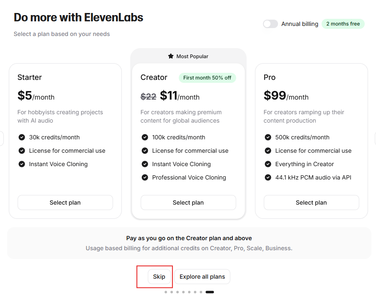Click checkmark icon beside 500k credits/month
This screenshot has width=376, height=295.
pos(268,137)
